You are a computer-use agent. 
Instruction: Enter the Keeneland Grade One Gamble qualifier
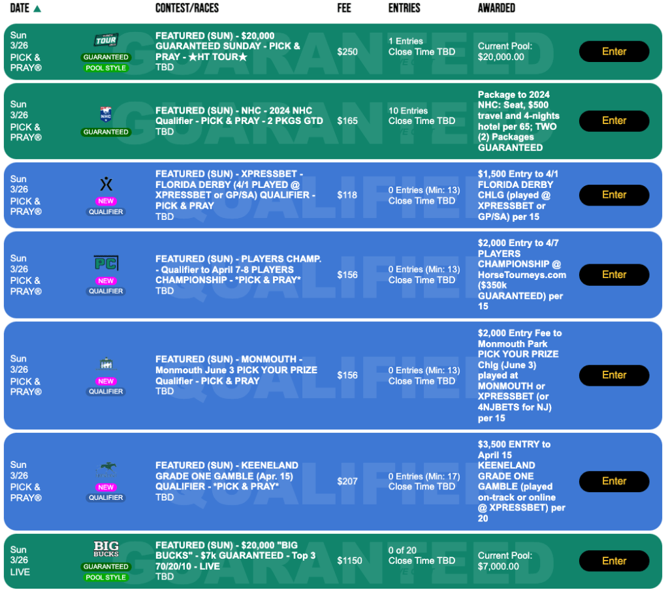pos(614,481)
